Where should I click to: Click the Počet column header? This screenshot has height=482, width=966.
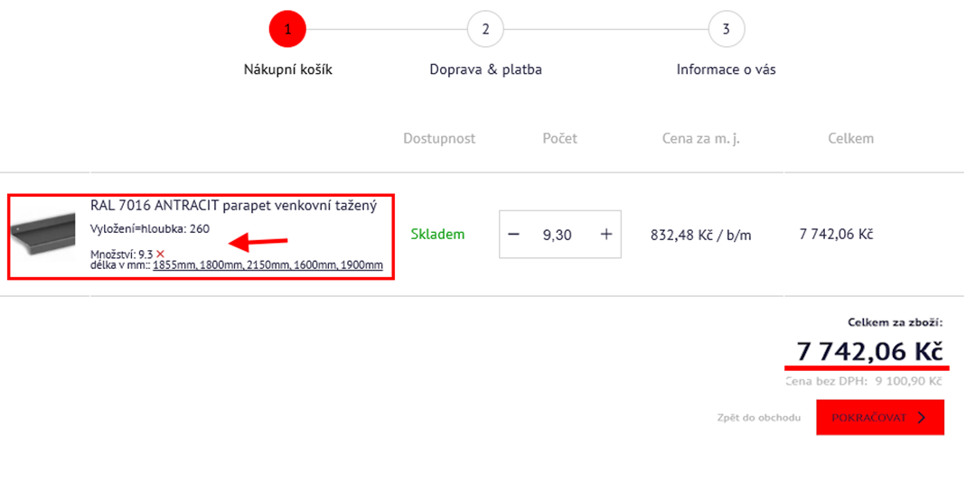[x=559, y=138]
